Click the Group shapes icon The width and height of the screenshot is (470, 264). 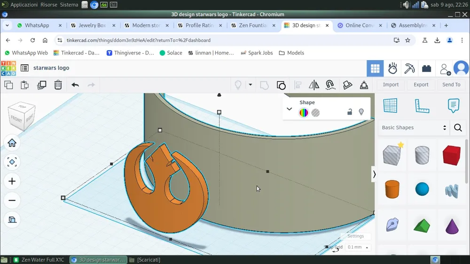point(264,85)
